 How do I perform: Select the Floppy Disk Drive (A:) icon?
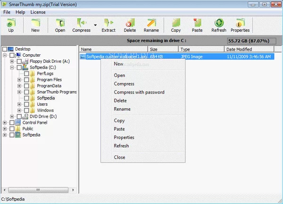pos(25,61)
